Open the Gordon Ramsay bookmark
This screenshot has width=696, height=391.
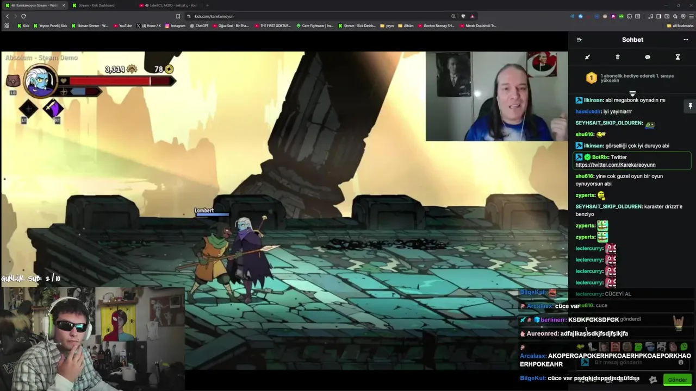tap(436, 26)
